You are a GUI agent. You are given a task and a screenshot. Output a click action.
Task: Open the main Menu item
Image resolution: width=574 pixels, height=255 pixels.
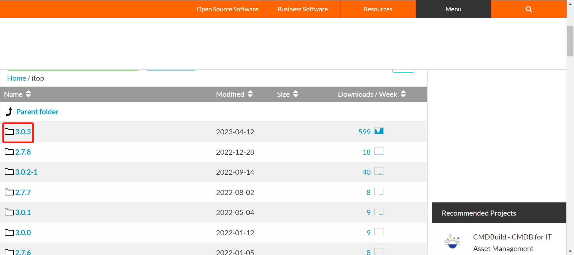pyautogui.click(x=453, y=9)
